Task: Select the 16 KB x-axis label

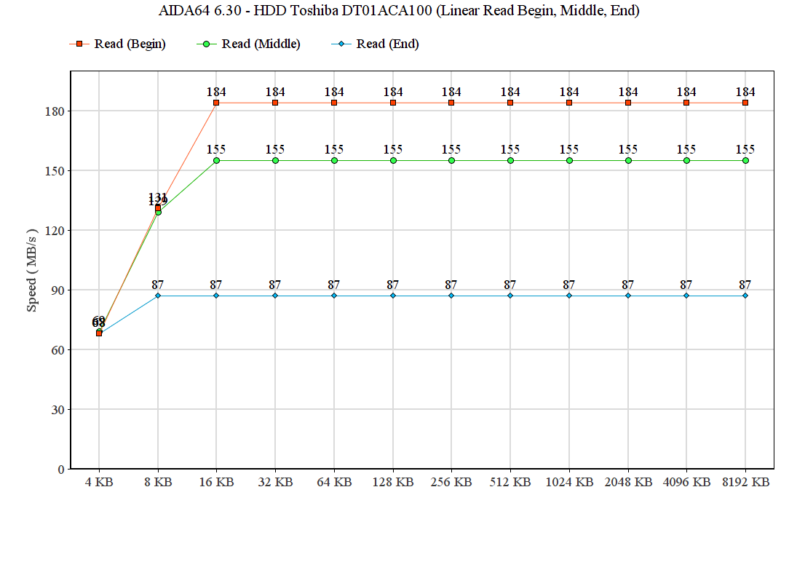Action: [x=216, y=482]
